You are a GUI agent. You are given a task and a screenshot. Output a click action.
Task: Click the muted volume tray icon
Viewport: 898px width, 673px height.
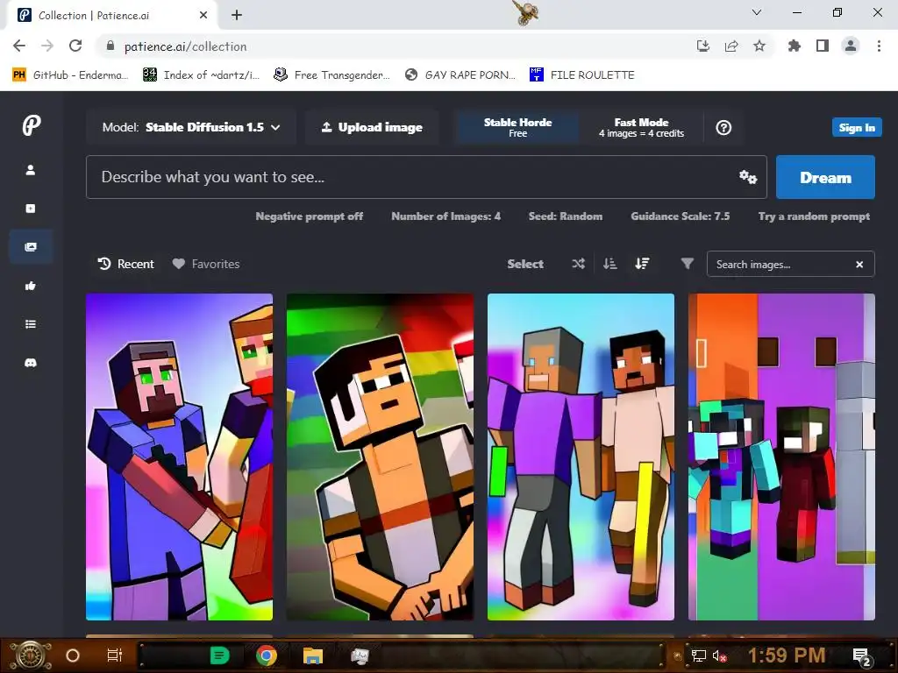tap(719, 655)
